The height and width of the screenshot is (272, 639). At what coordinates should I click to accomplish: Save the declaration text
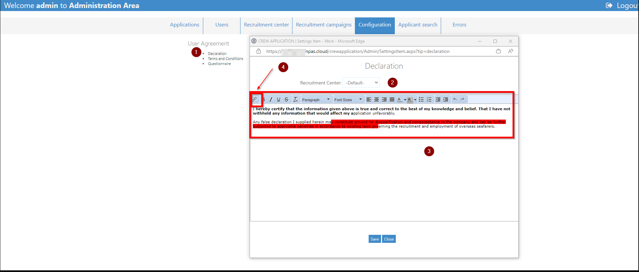tap(375, 239)
